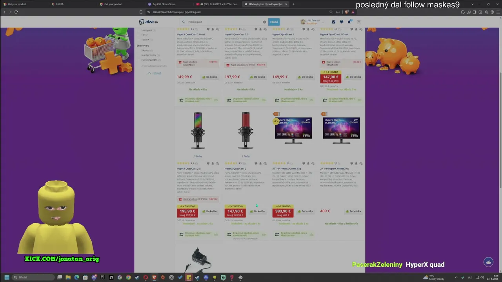Screen dimensions: 502x282
Task: Click the Brave Rewards triangle icon
Action: point(353,12)
